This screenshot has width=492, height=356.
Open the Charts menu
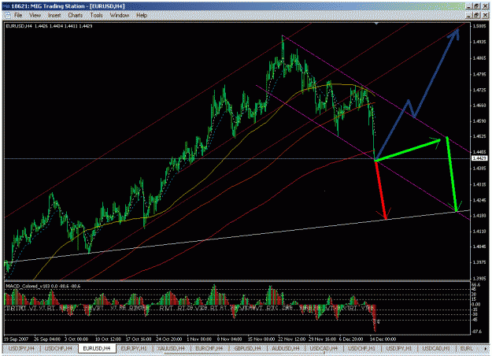(76, 15)
